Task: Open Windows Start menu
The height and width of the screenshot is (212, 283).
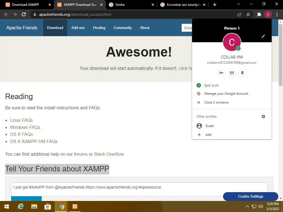Action: tap(7, 206)
